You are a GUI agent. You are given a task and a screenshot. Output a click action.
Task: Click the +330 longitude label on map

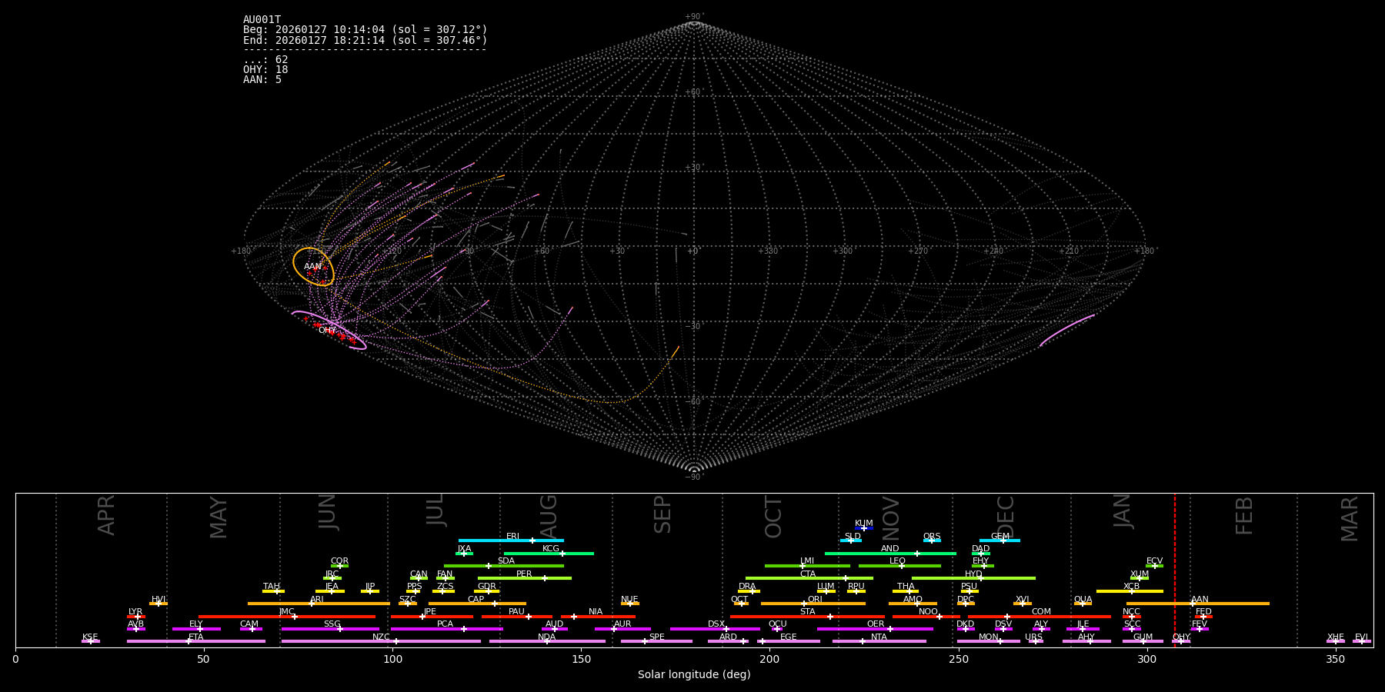tap(768, 251)
